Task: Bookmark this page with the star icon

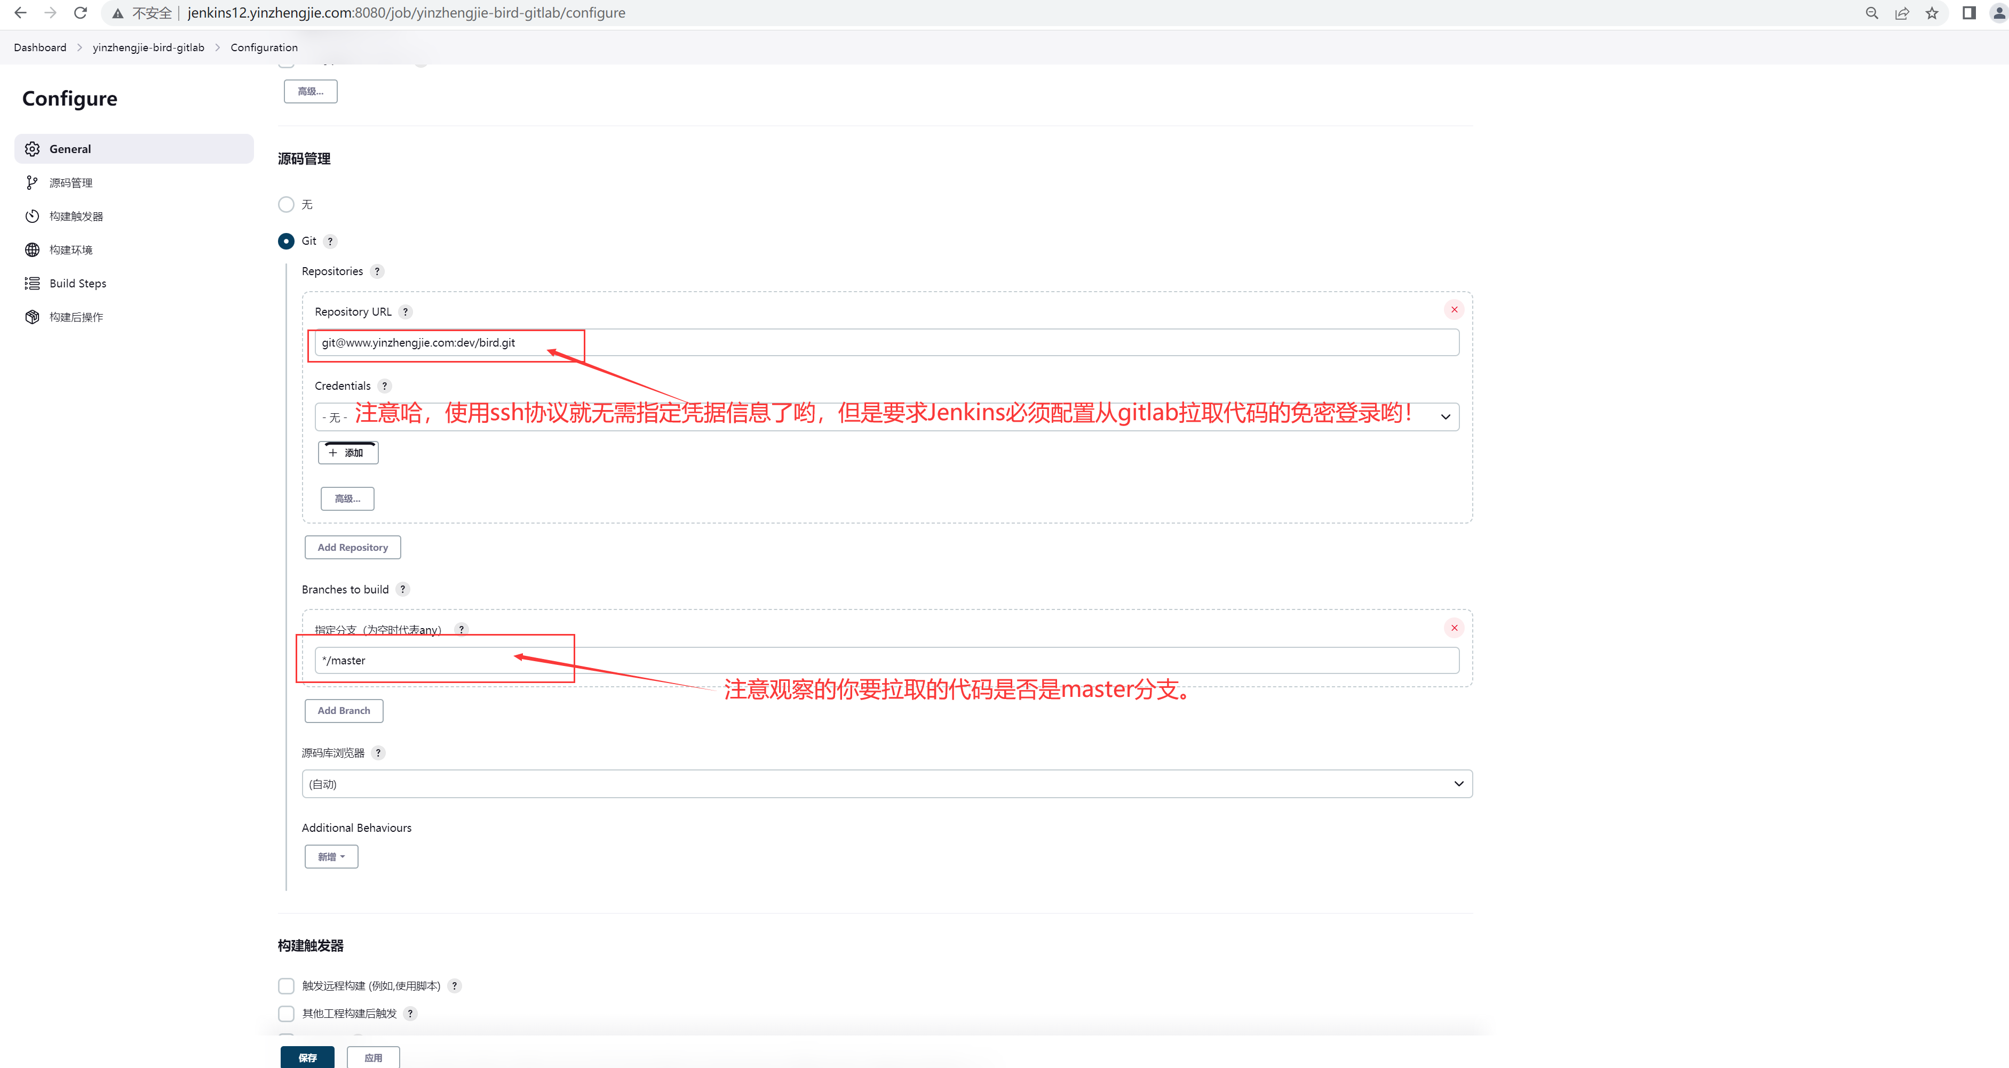Action: coord(1931,13)
